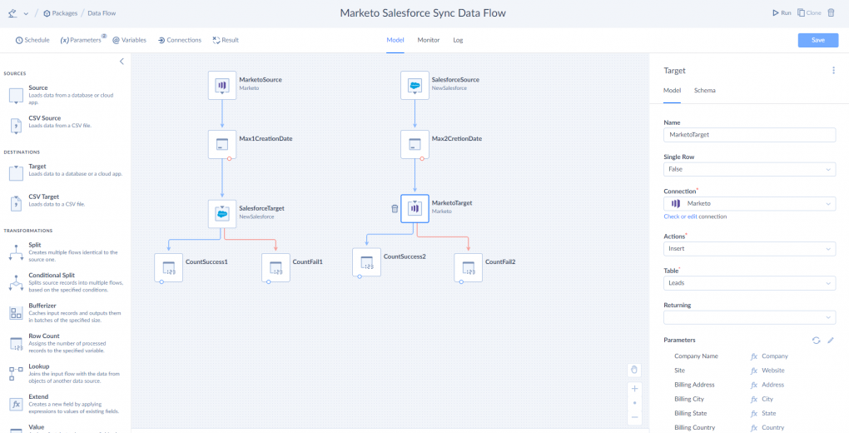Open the dropdown arrow next to the logo
This screenshot has width=849, height=433.
point(26,13)
